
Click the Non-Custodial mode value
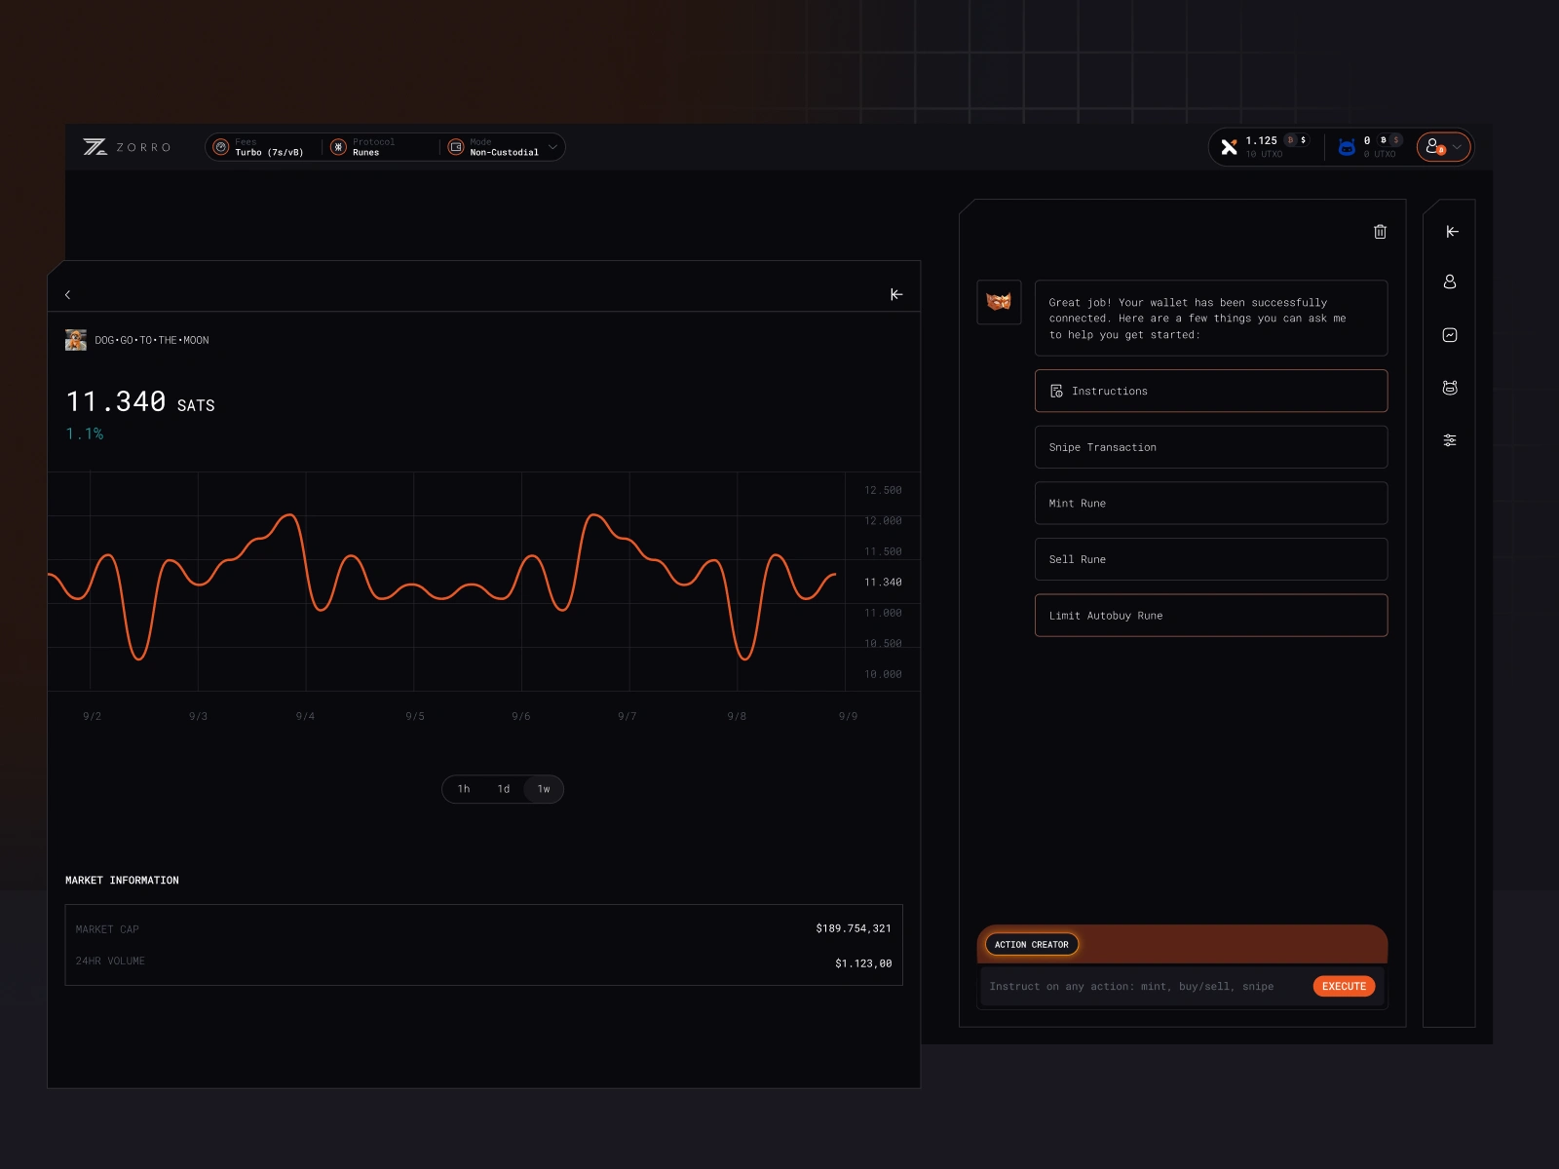pyautogui.click(x=504, y=153)
